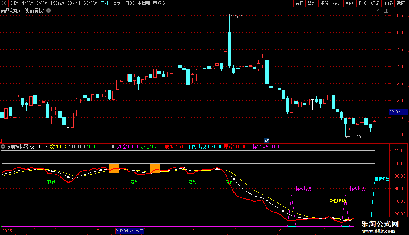Activate the 画线 drawing tool
The width and height of the screenshot is (409, 235).
350,3
